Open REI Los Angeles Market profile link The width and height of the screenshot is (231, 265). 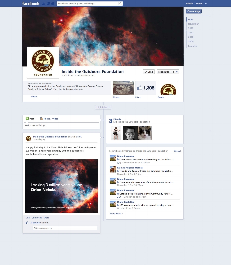(130, 168)
